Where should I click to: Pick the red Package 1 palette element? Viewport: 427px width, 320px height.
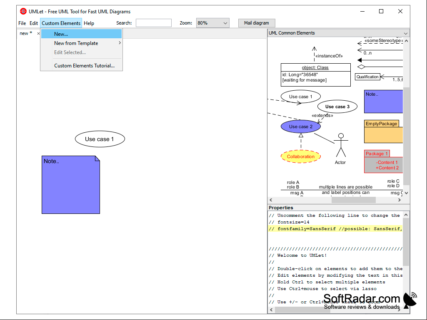383,161
